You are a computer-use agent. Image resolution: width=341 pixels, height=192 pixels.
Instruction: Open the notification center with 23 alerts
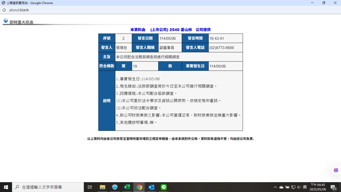pyautogui.click(x=333, y=187)
